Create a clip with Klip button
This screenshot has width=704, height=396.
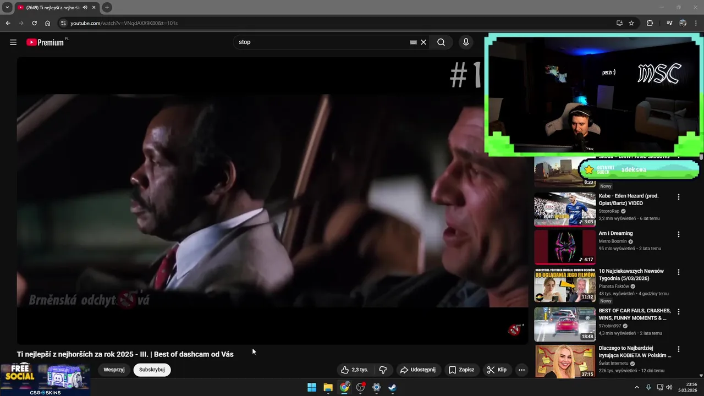pyautogui.click(x=497, y=370)
